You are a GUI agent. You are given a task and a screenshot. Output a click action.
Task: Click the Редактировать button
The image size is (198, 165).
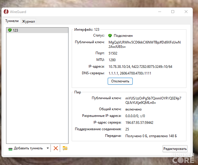click(x=175, y=149)
